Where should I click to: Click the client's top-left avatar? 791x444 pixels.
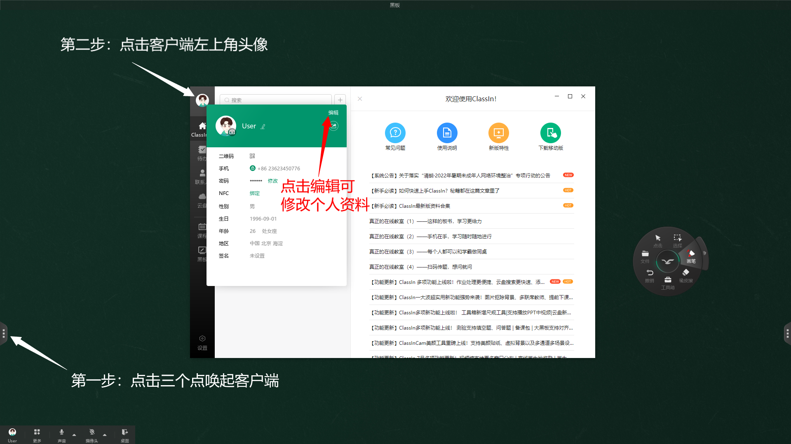[202, 100]
